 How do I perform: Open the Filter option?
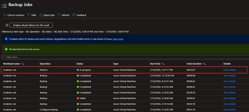point(32,15)
